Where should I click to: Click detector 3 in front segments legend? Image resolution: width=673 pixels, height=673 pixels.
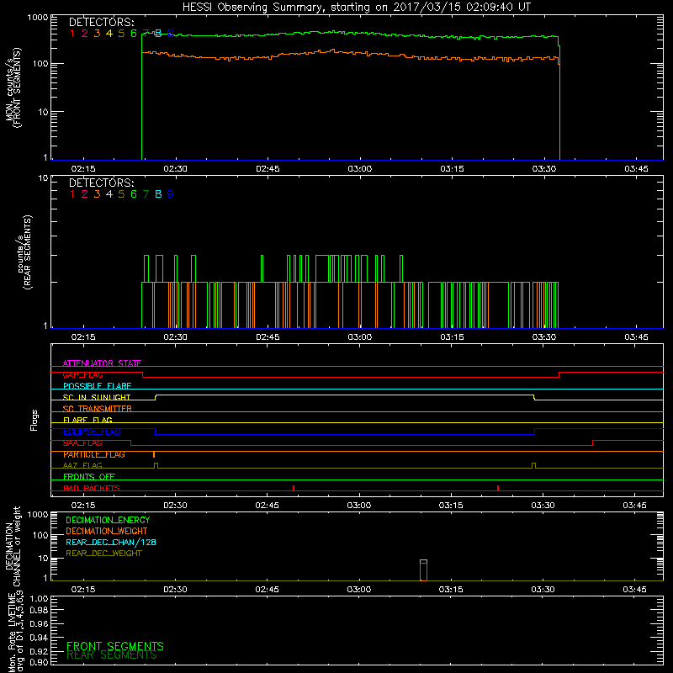coord(97,34)
